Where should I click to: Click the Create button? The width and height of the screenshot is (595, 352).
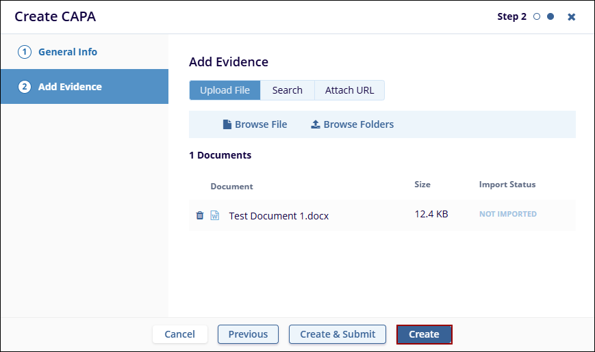424,334
